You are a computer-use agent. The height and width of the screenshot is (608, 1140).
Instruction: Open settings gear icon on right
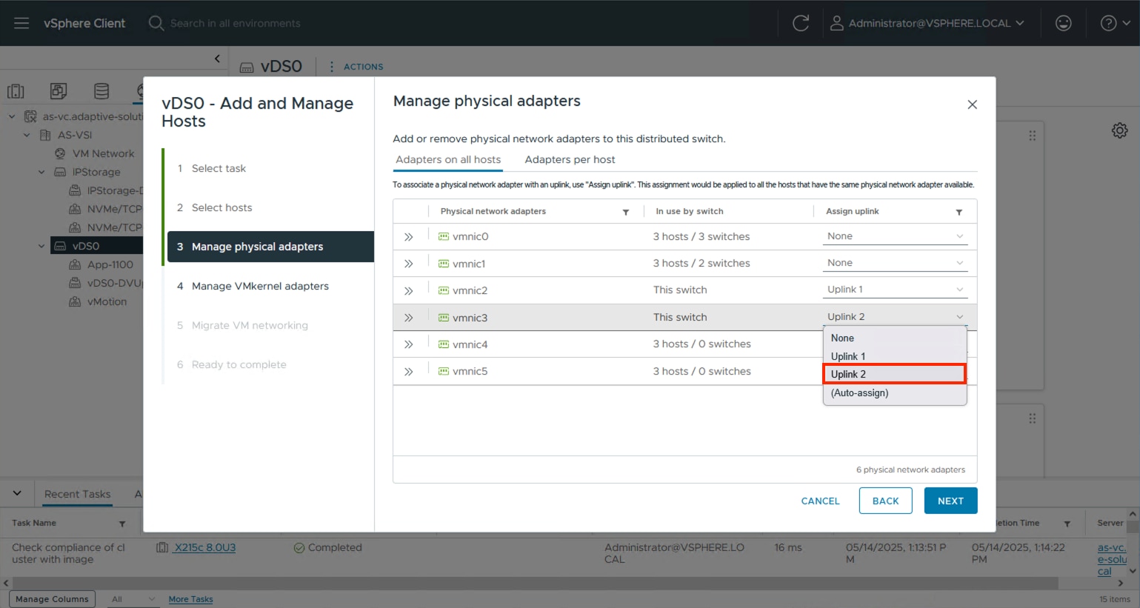(x=1119, y=130)
